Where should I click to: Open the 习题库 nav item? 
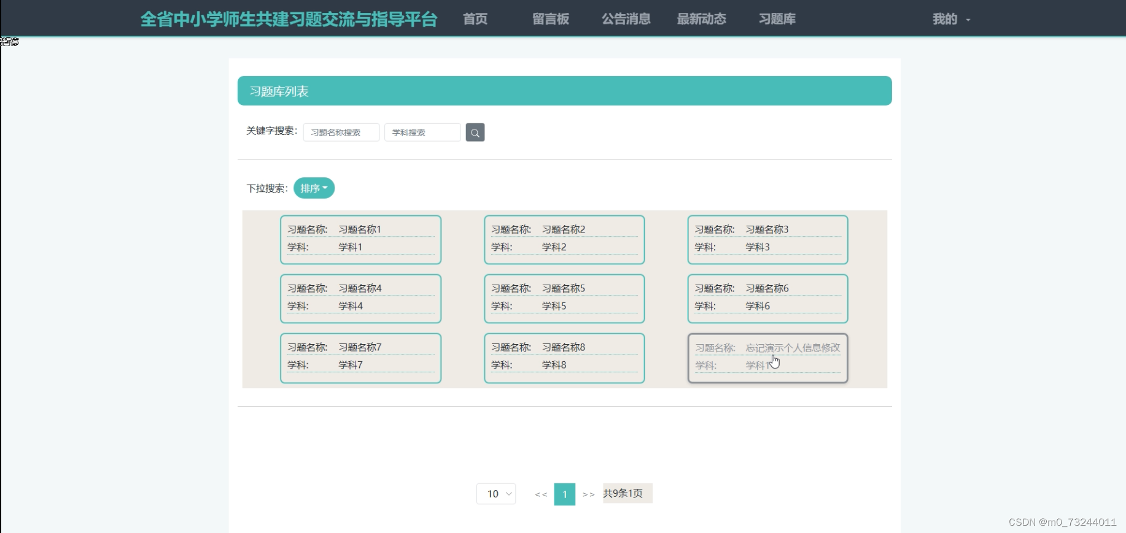(777, 19)
